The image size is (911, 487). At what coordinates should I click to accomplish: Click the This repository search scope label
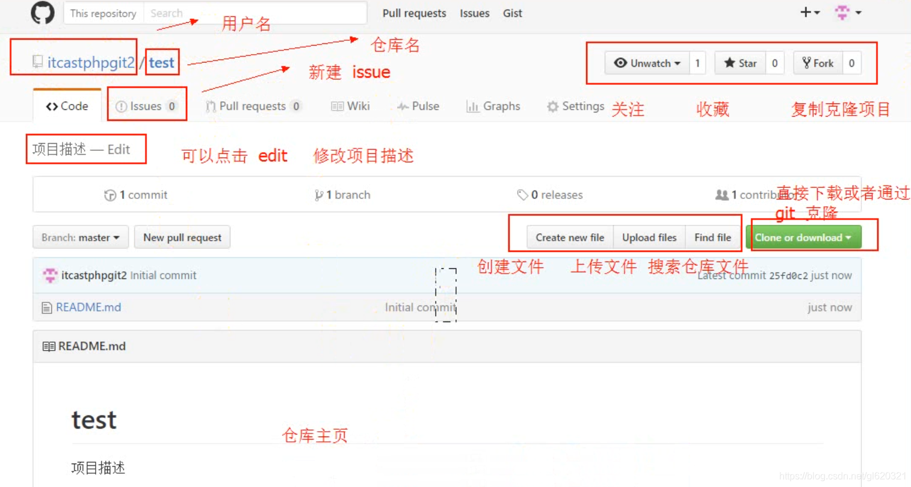point(103,13)
